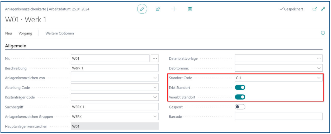Click the Beschreibung input field
The image size is (331, 134).
(115, 68)
